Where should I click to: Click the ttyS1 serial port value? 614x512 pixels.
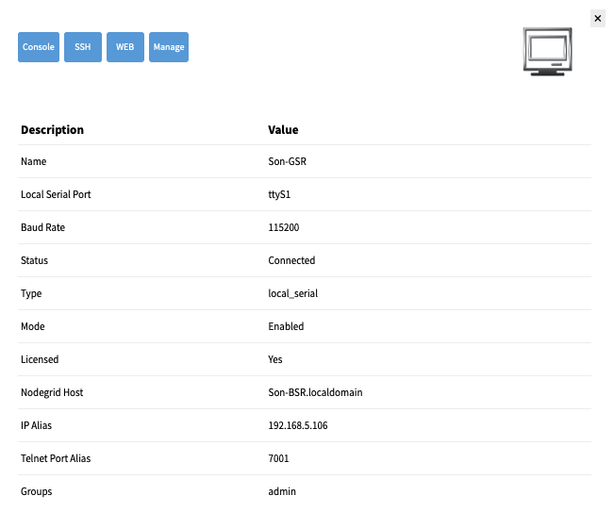tap(279, 194)
